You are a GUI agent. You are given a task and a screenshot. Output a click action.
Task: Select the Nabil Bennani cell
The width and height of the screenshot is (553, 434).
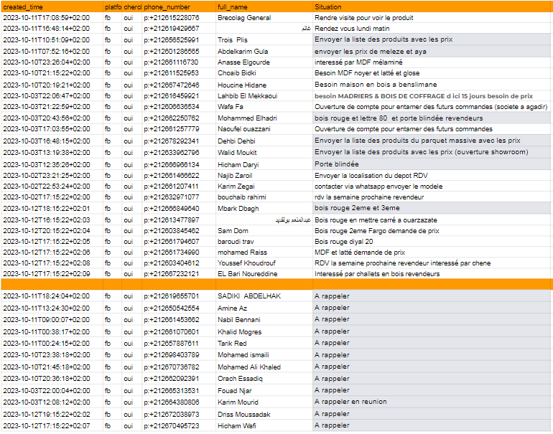pos(264,320)
